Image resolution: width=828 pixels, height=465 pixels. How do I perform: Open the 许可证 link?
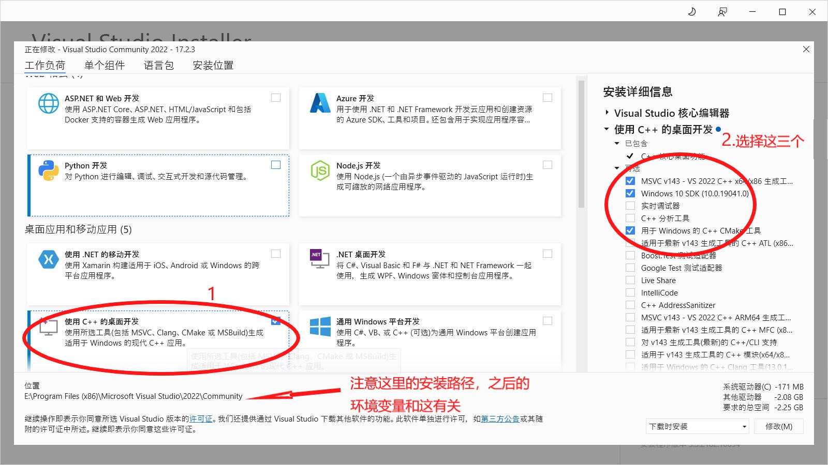[201, 419]
